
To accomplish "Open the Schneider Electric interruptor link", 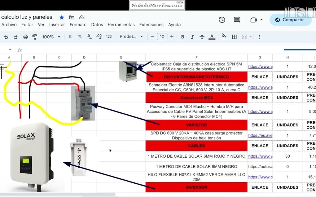I will point(260,88).
